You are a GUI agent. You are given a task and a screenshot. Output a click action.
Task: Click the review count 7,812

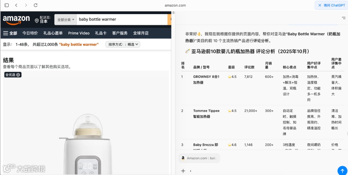coord(248,77)
